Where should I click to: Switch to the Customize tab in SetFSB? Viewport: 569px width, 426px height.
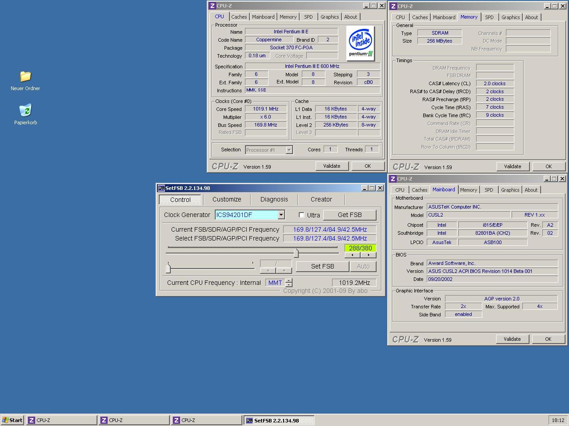(x=227, y=199)
